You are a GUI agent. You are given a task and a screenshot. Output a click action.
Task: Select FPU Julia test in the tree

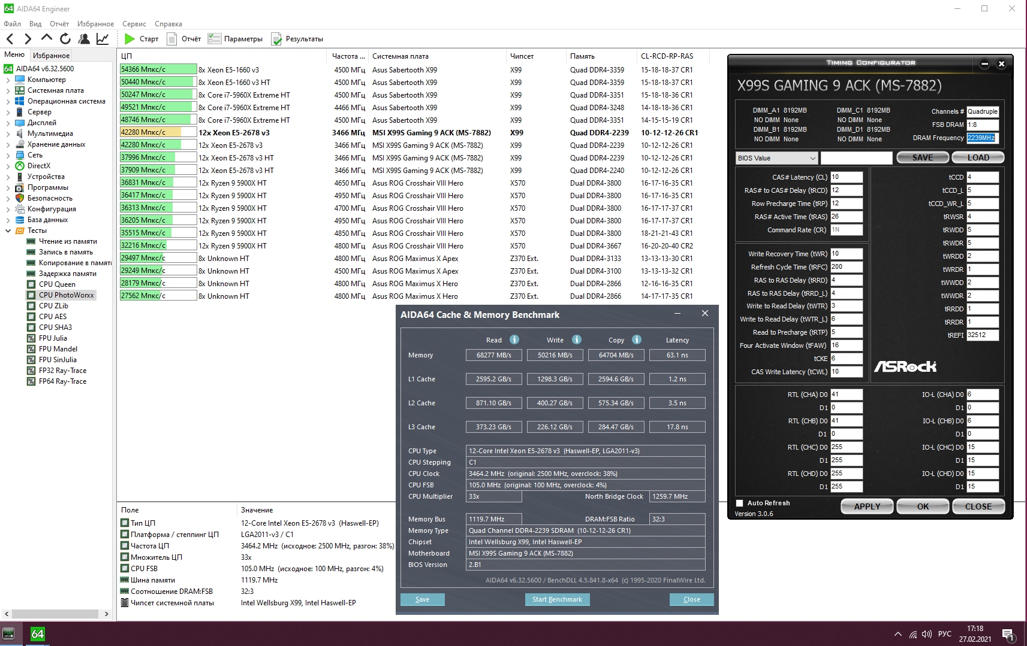(x=53, y=338)
